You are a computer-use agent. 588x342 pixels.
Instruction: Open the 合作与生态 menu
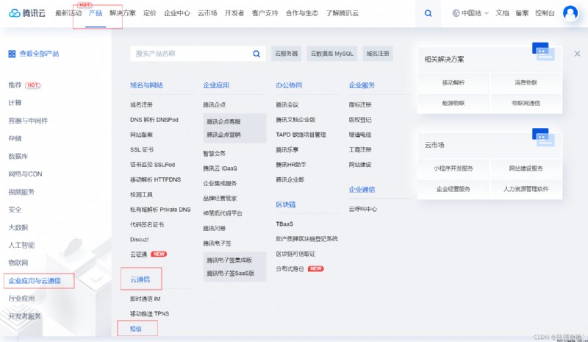click(x=302, y=13)
